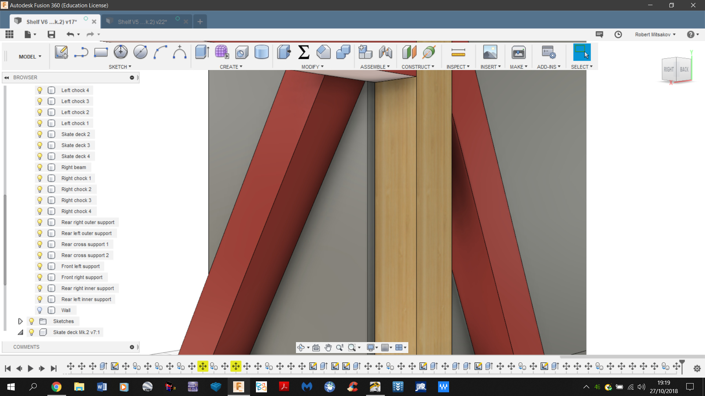The height and width of the screenshot is (396, 705).
Task: Toggle visibility bulb for Right chock 3
Action: [x=40, y=200]
